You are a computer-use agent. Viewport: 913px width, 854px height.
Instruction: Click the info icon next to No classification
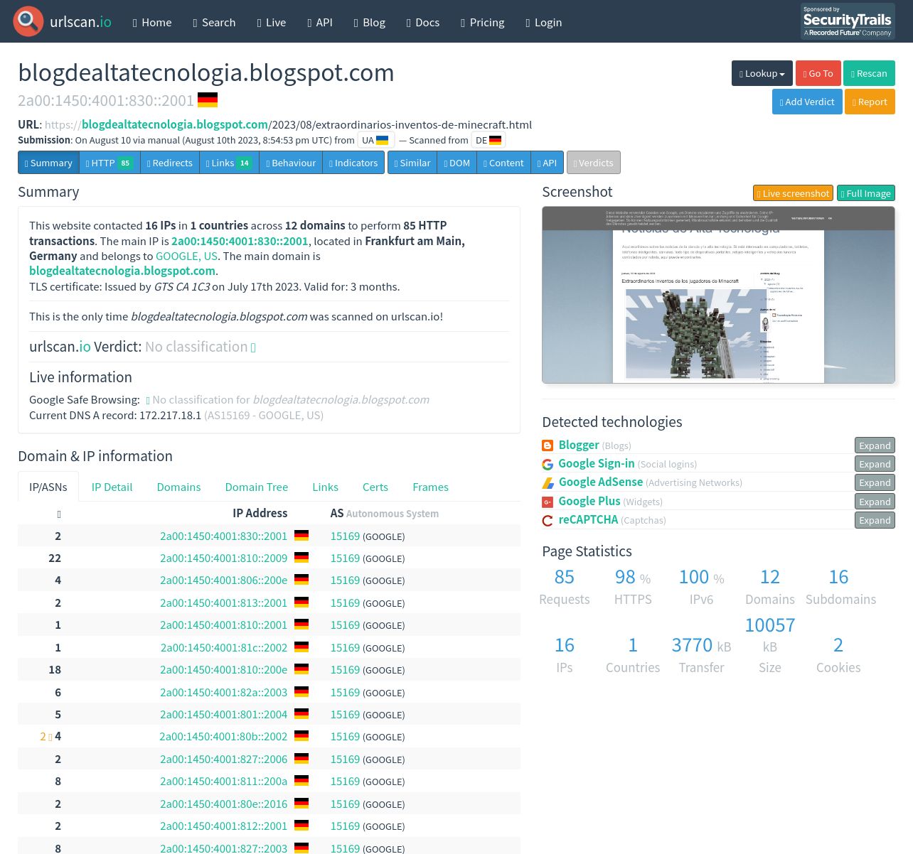[253, 347]
